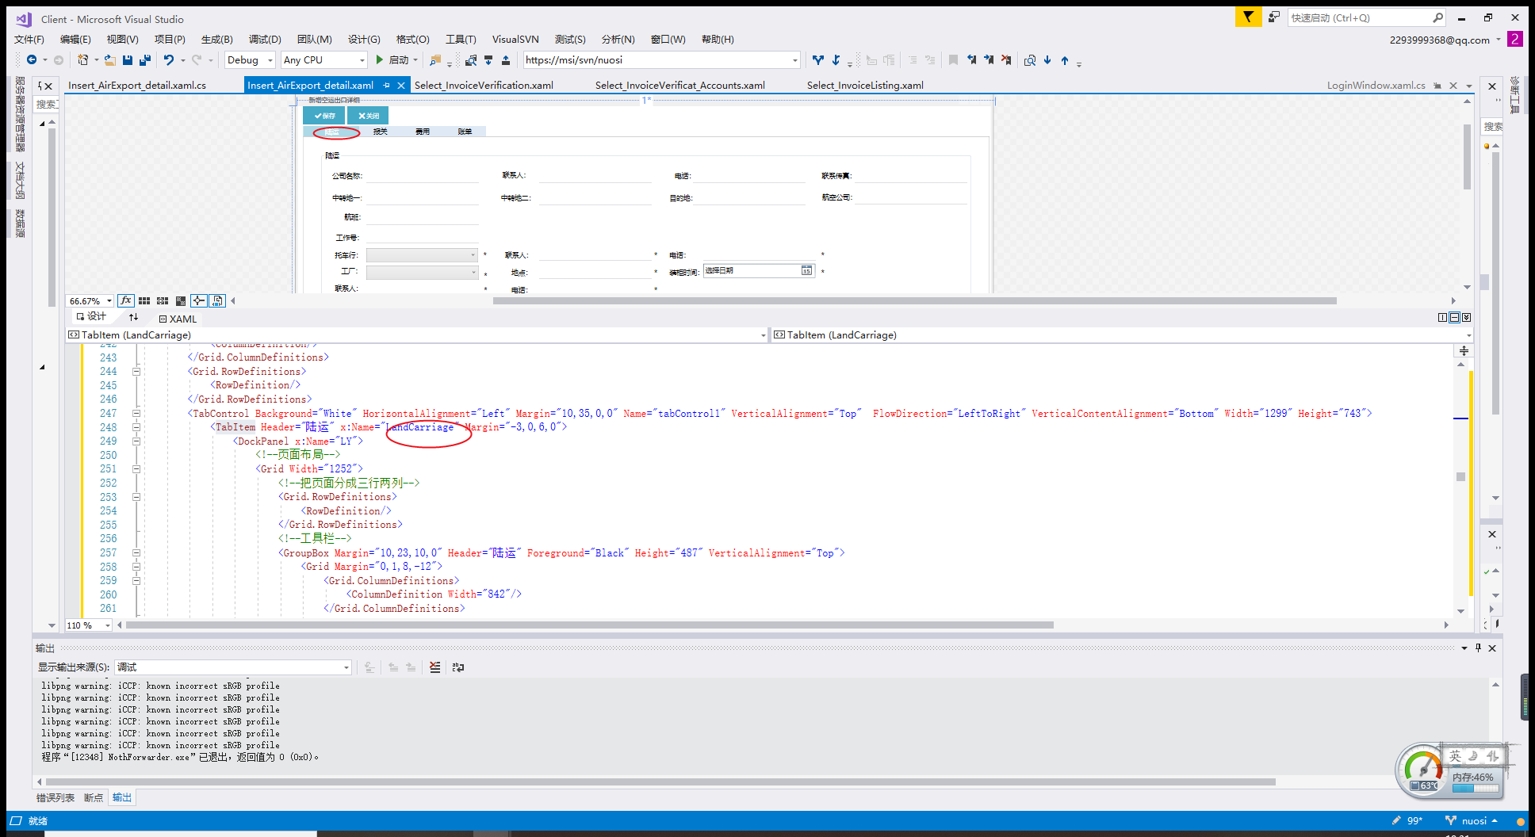
Task: Select the 设计 design view tab
Action: pos(91,316)
